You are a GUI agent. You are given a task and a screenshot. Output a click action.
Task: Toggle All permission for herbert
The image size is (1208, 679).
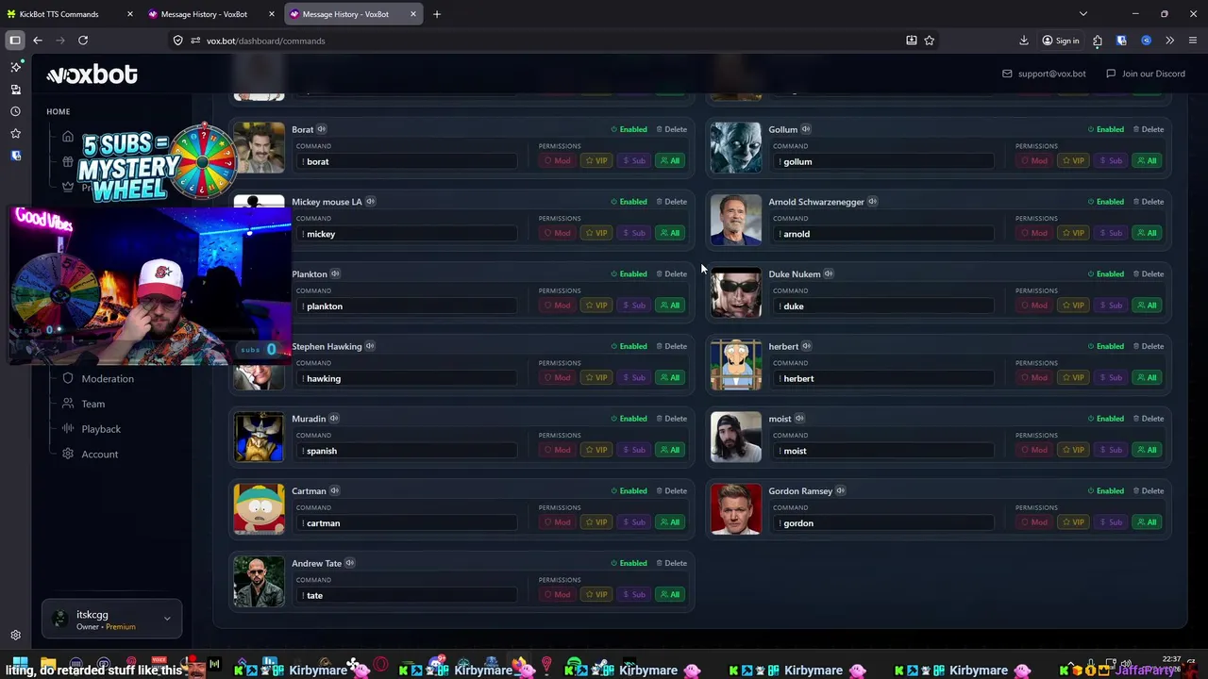(1148, 378)
